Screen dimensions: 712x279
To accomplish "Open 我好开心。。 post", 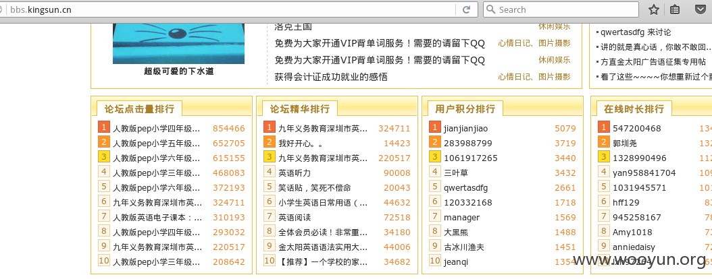I will pos(301,144).
